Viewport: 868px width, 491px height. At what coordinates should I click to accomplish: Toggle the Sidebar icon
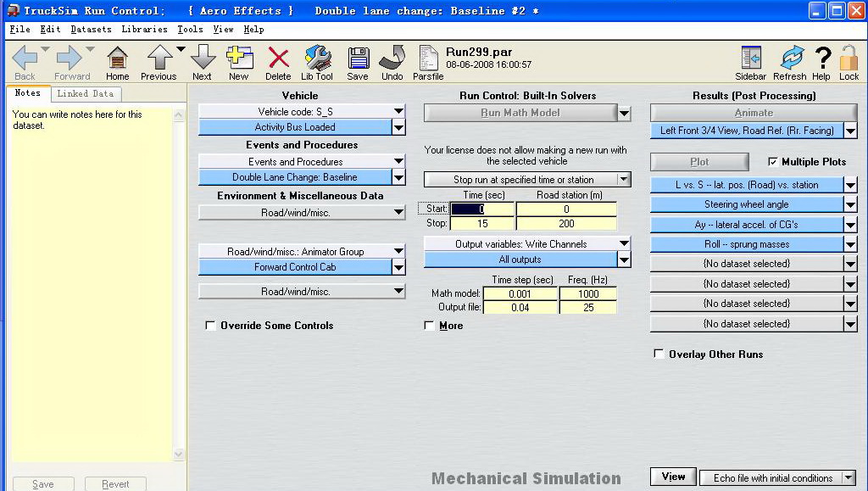(x=751, y=58)
